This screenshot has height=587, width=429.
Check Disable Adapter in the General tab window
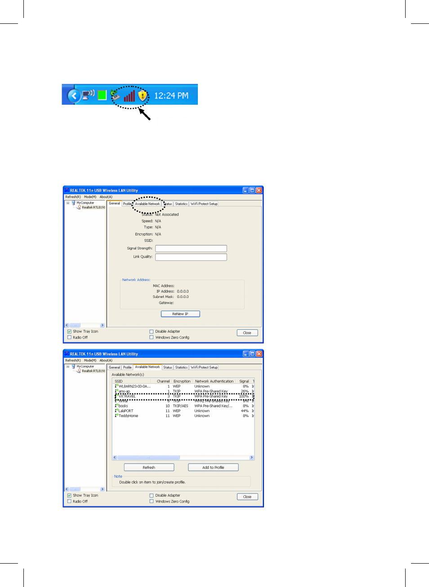152,332
